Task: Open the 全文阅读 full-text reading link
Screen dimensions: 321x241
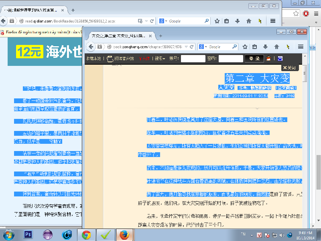Action: coord(286,88)
